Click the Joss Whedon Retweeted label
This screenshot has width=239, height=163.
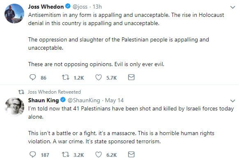(54, 92)
